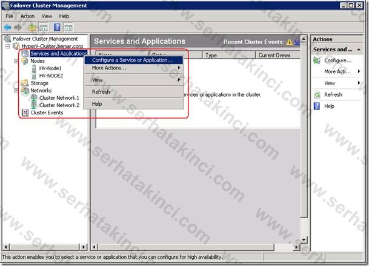The image size is (369, 266).
Task: Click the center pane horizontal scrollbar thumb
Action: [x=186, y=247]
